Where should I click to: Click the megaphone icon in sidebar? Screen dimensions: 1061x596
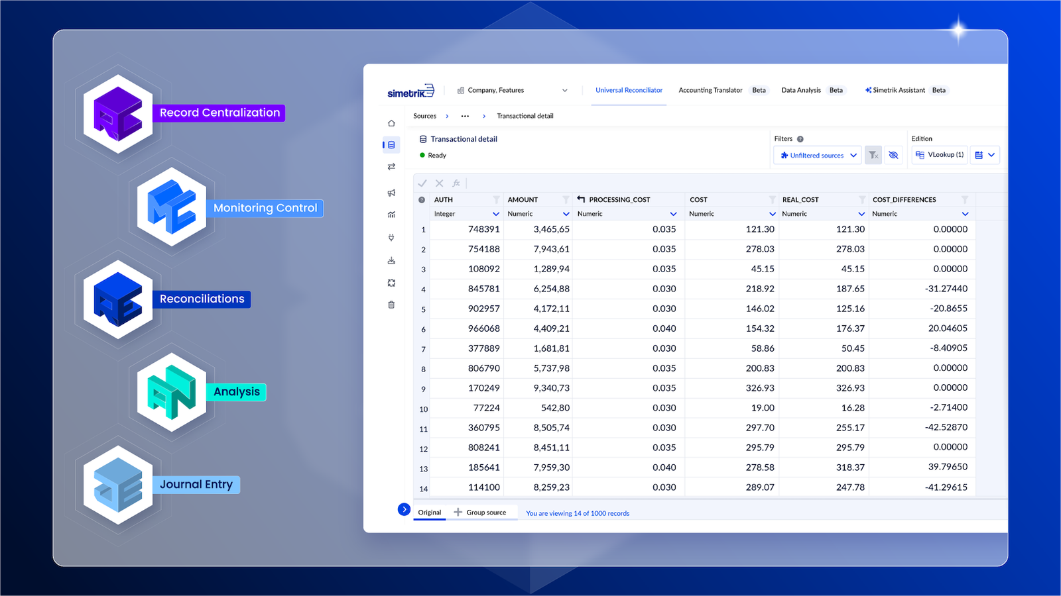tap(391, 193)
